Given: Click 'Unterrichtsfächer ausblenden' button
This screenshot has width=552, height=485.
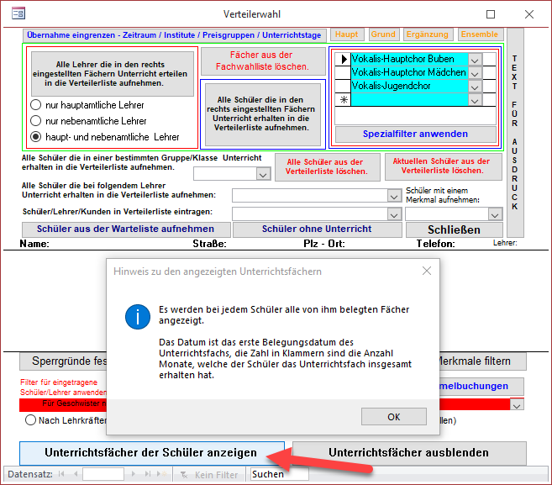Looking at the screenshot, I should pos(408,452).
